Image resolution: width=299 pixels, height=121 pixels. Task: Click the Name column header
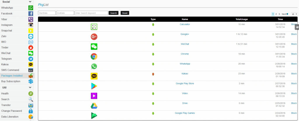(185, 19)
